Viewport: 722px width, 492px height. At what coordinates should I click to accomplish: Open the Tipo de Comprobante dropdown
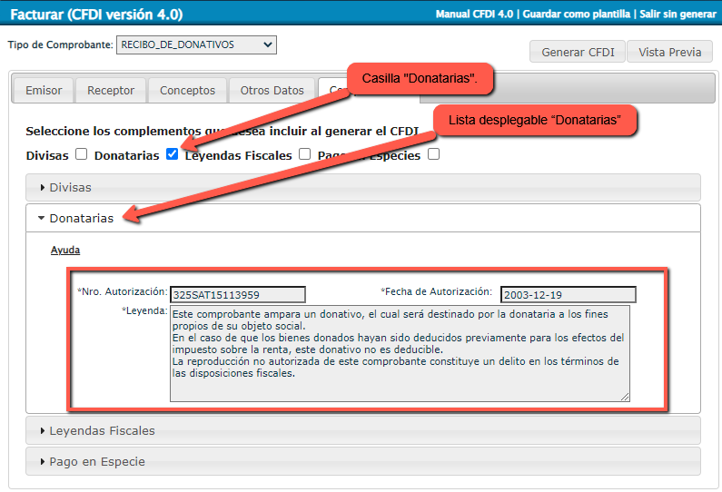point(196,44)
